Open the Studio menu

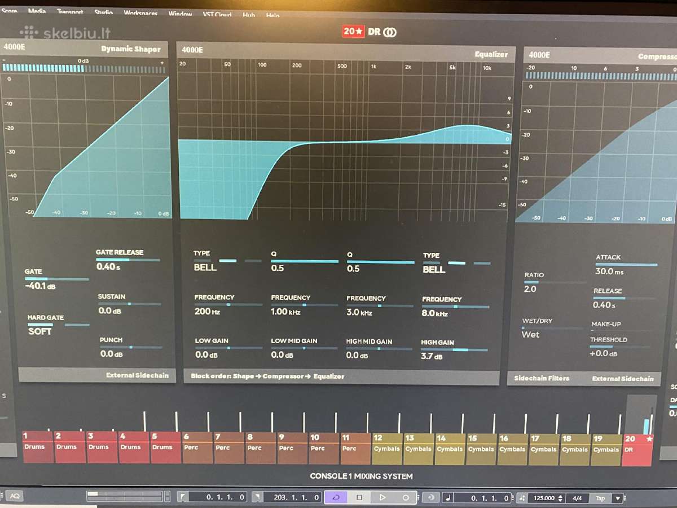tap(103, 12)
